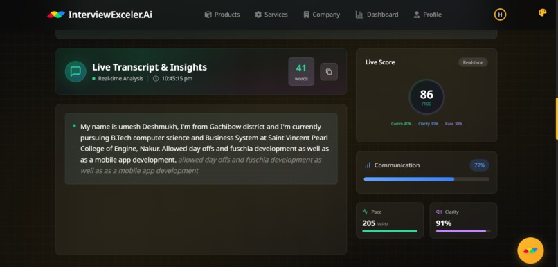Screen dimensions: 558x267
Task: Click the 205 WPM pace value
Action: click(375, 223)
